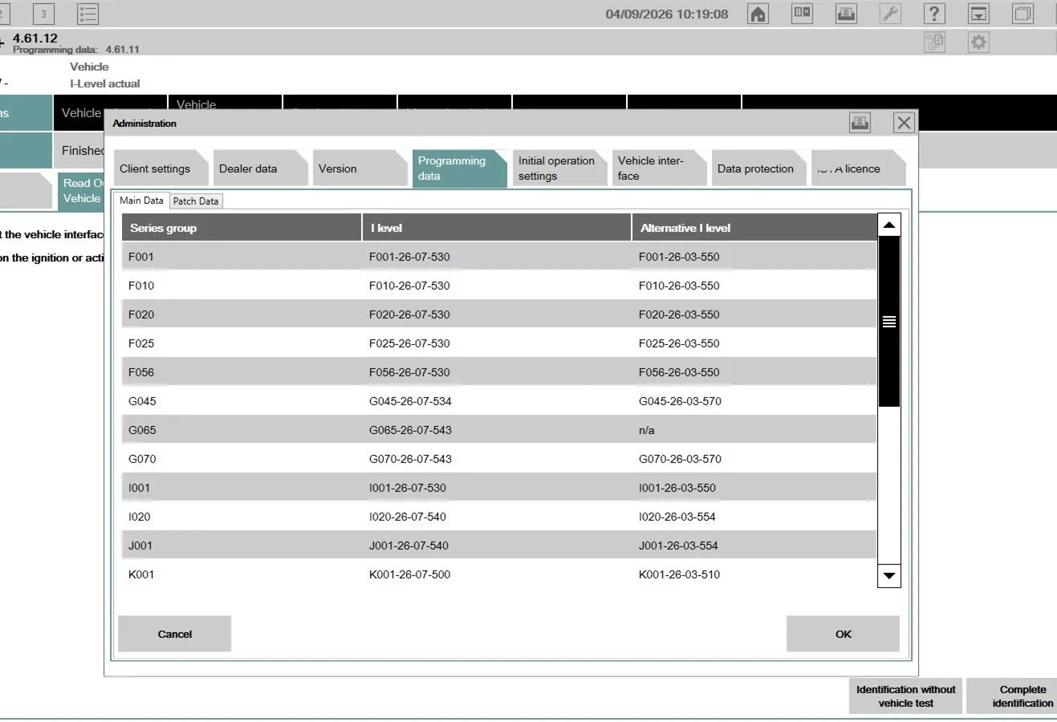Open the Vehicle interface tab
The width and height of the screenshot is (1057, 722).
(x=659, y=168)
